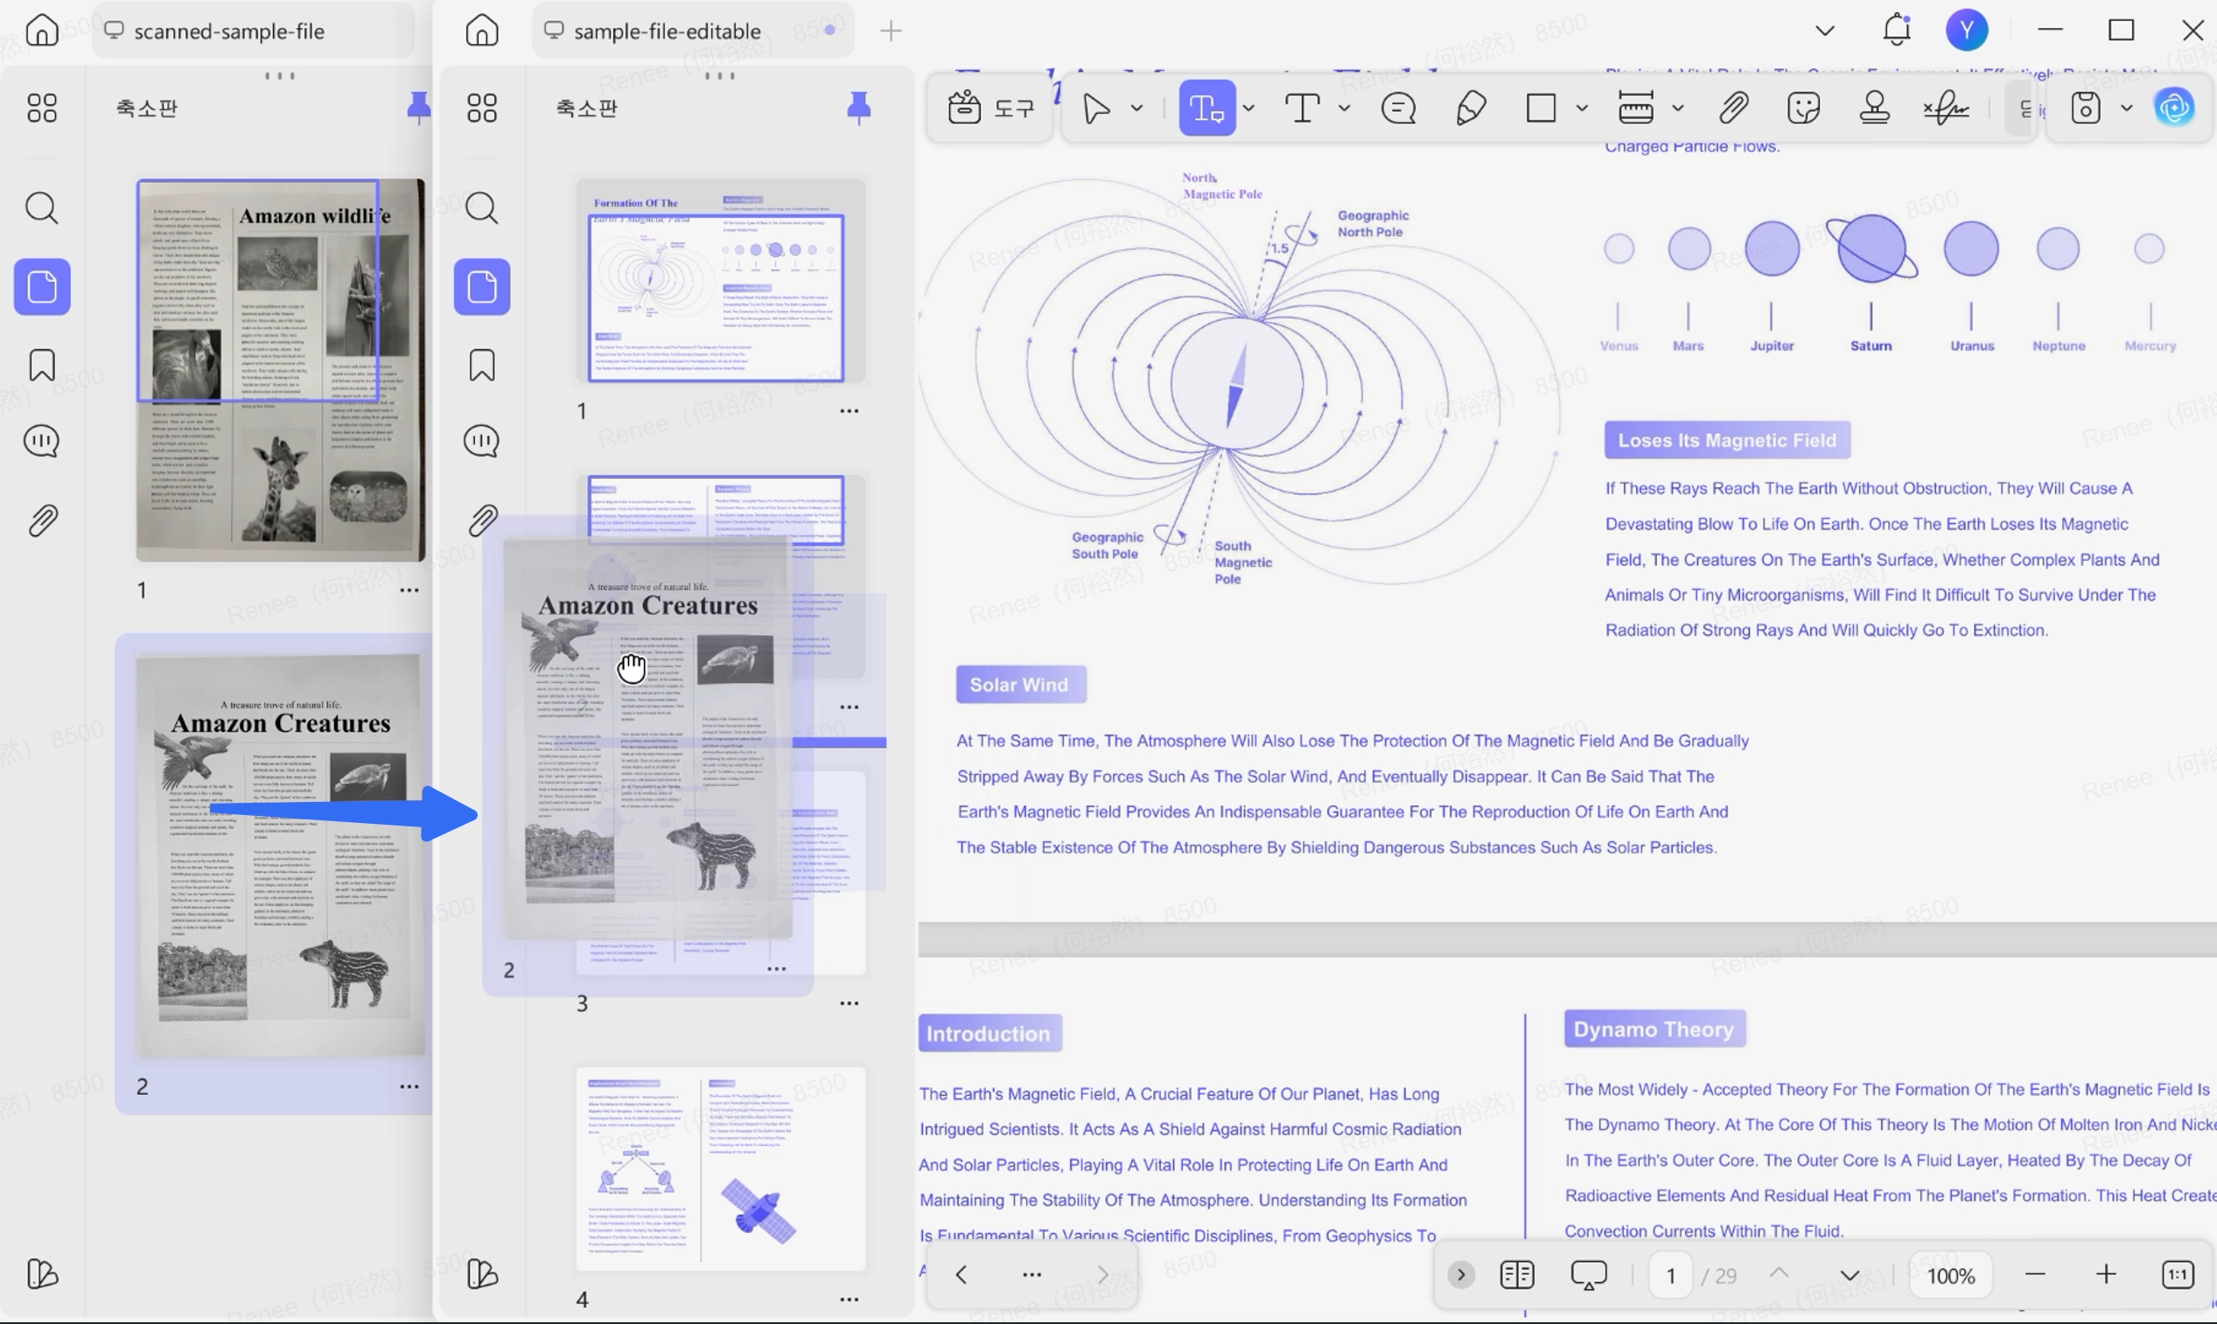Open options for left window page 2 thumbnail

pos(409,1086)
